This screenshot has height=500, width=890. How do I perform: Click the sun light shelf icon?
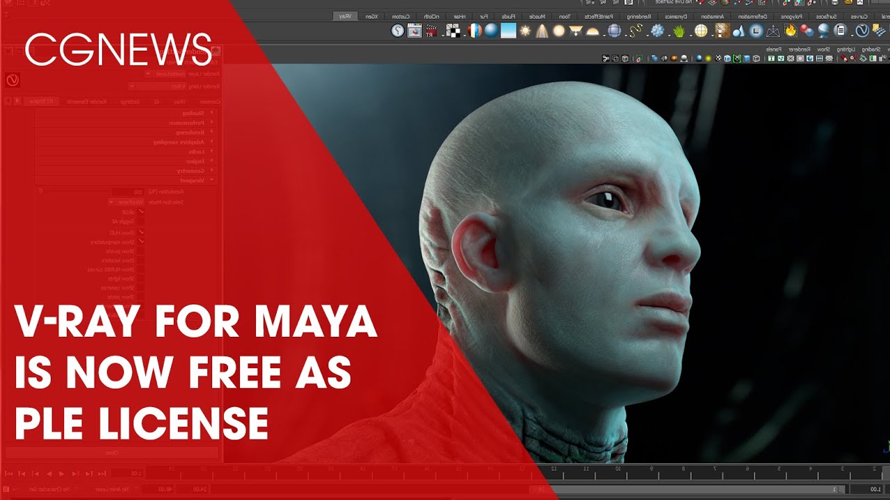click(525, 31)
